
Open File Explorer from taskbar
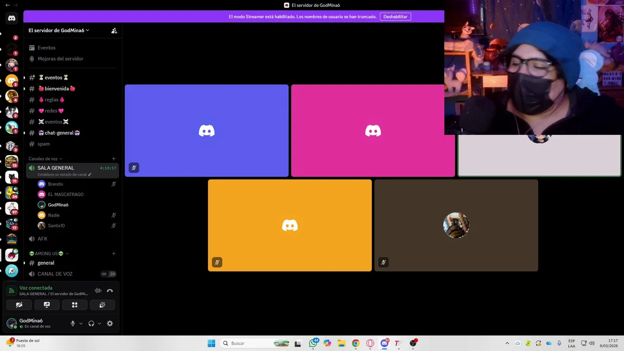[341, 343]
